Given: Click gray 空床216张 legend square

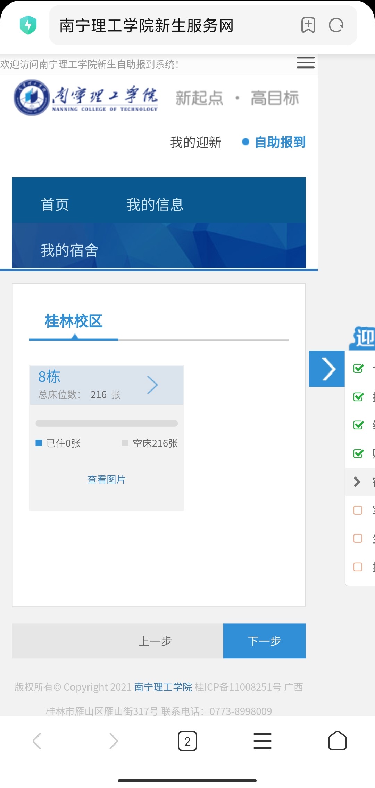Looking at the screenshot, I should 125,443.
